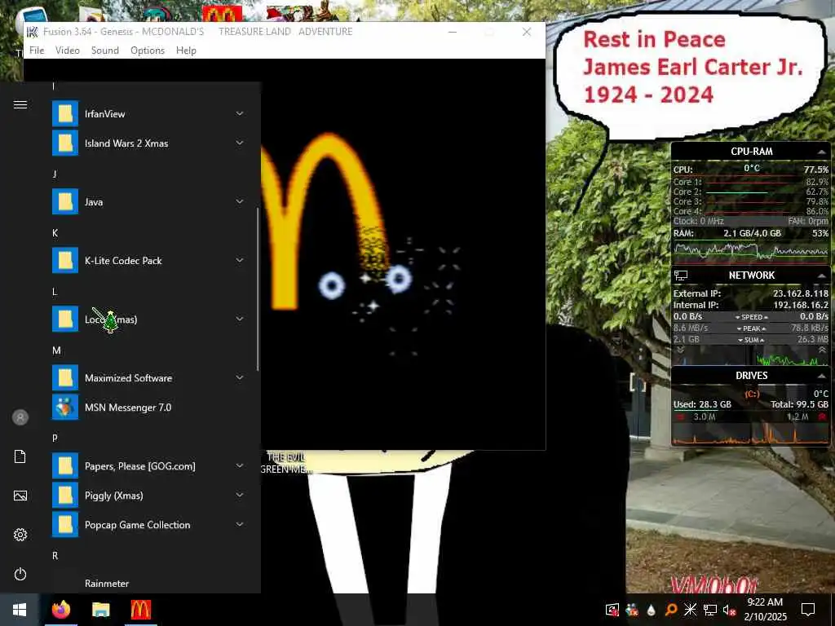Open the Help menu in Fusion

(187, 50)
